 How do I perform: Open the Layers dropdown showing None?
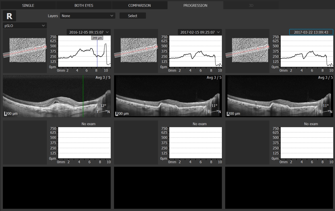tap(88, 16)
